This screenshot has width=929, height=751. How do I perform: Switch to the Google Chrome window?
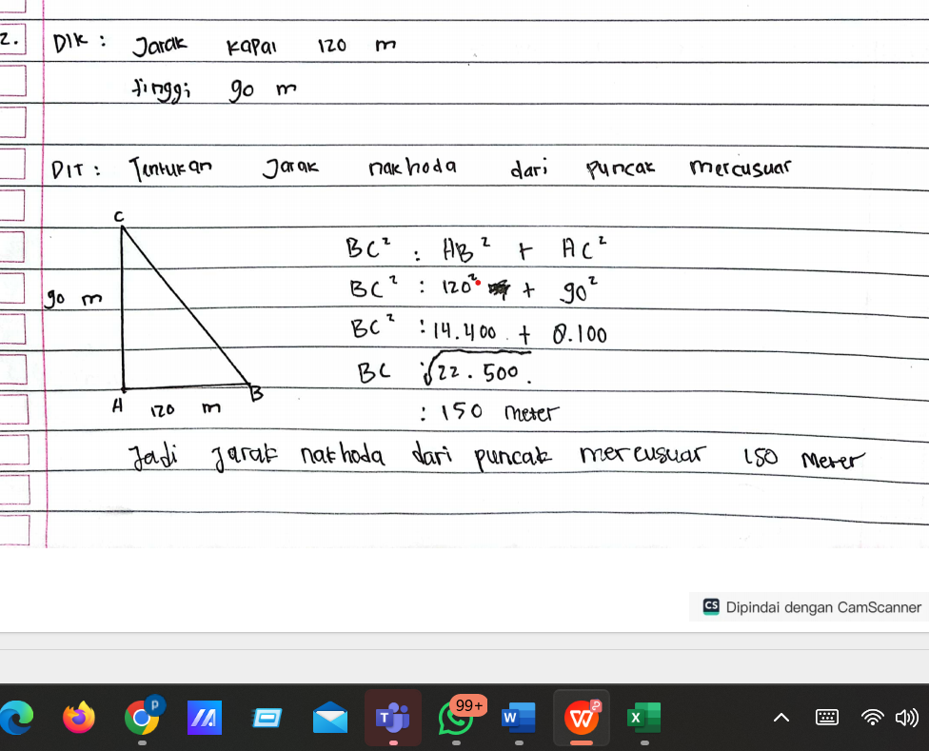141,717
